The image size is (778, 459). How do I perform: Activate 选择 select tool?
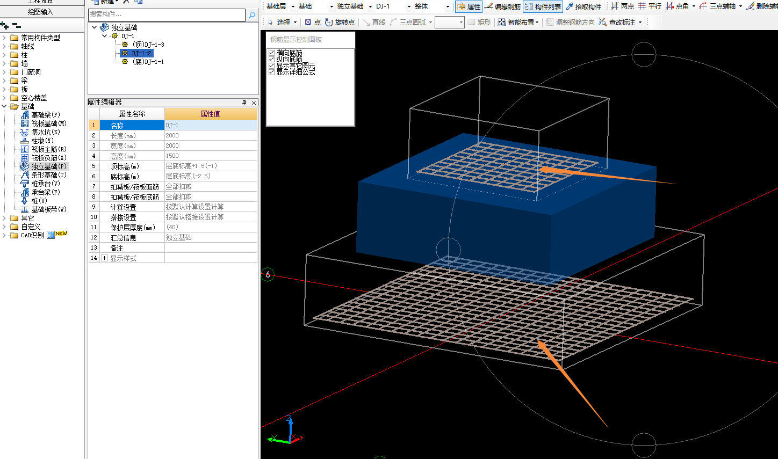[x=279, y=22]
